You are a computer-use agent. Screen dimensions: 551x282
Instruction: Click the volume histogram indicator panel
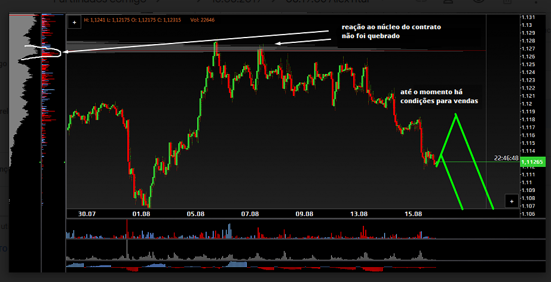tap(251, 231)
